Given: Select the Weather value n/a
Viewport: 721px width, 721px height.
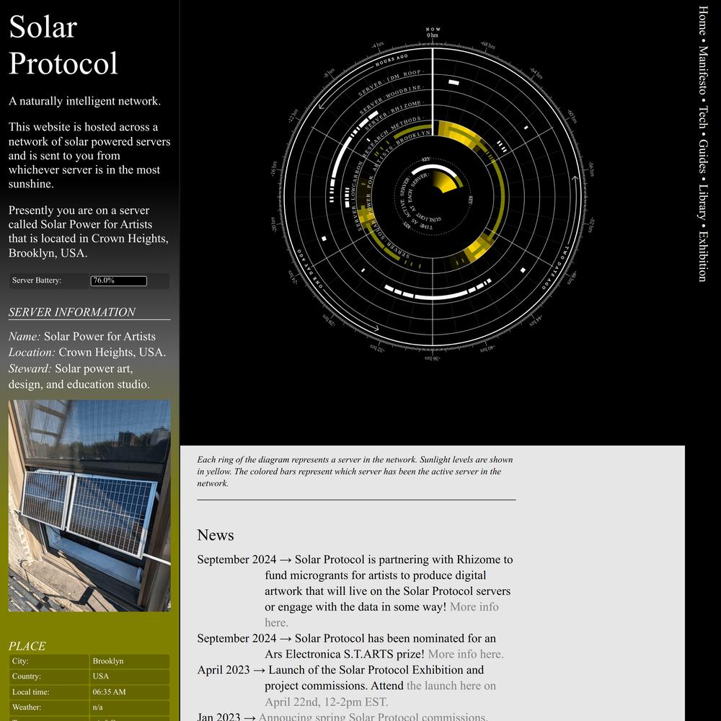Looking at the screenshot, I should click(97, 707).
